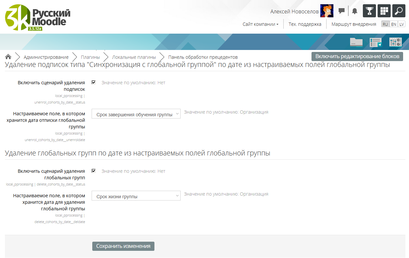Click the home icon in breadcrumbs

[x=9, y=57]
